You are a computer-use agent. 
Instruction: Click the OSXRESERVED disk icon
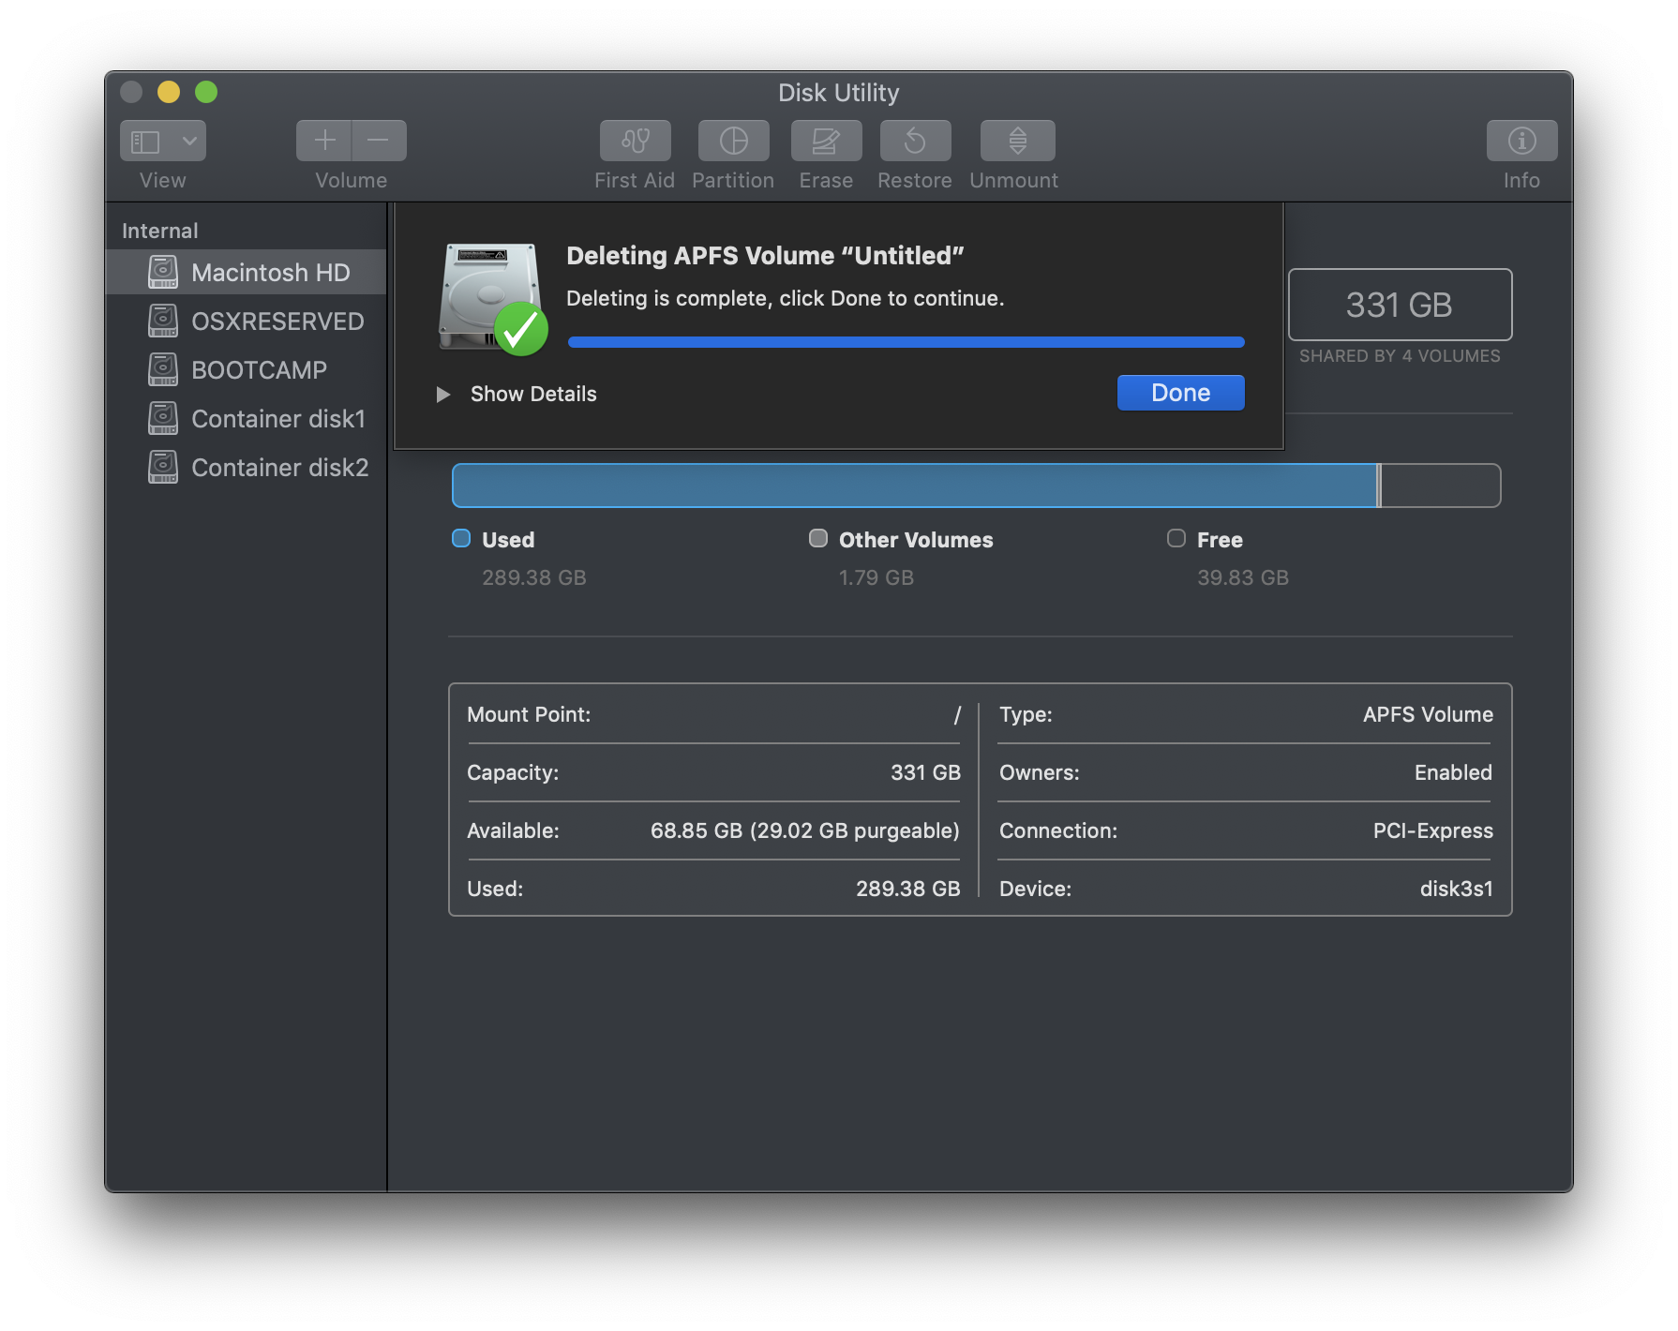[163, 321]
